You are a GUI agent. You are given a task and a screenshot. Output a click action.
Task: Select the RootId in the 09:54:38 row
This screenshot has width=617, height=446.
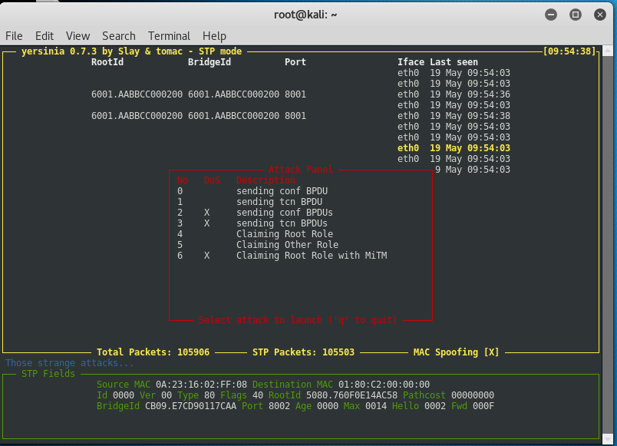pos(137,116)
